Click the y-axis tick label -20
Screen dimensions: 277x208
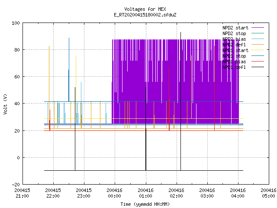16,185
